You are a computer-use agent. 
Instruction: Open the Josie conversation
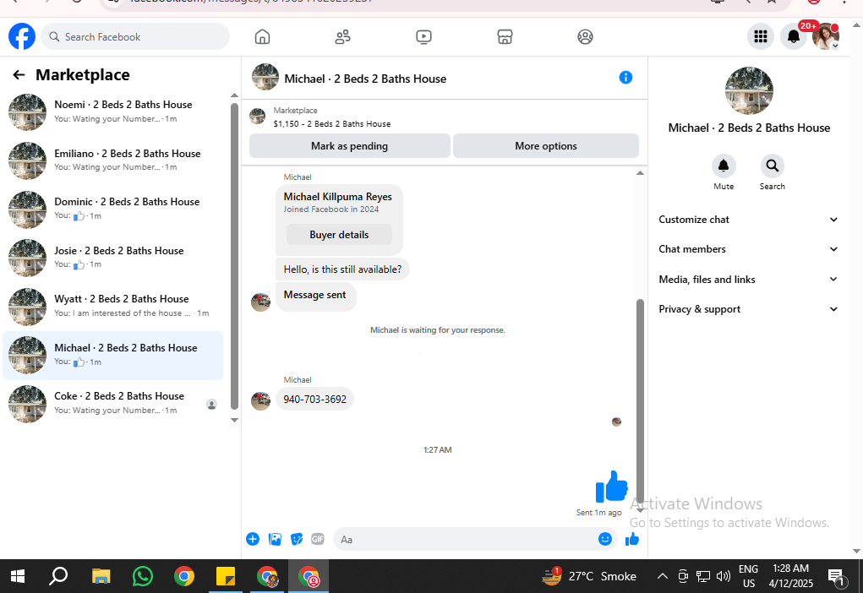click(112, 258)
